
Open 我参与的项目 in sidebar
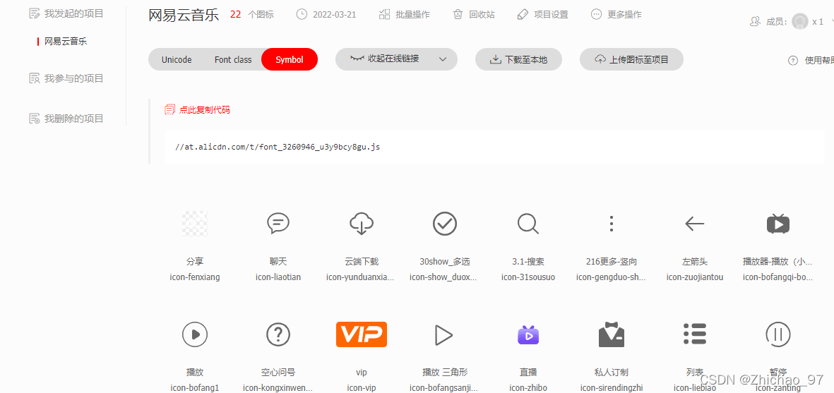(x=66, y=78)
